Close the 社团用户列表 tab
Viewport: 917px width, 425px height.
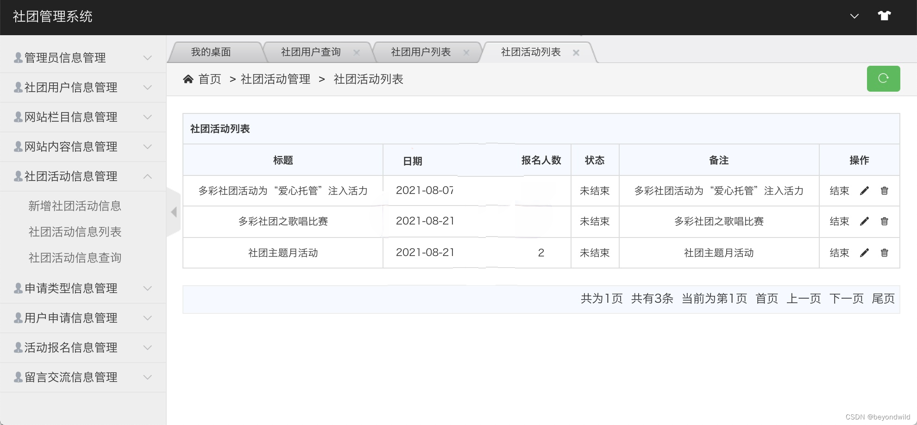click(x=467, y=52)
